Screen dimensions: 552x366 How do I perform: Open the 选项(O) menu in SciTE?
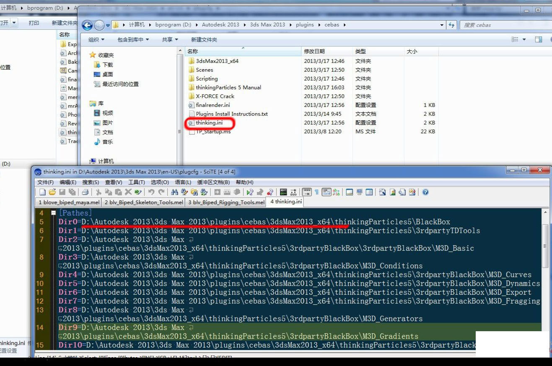(160, 182)
